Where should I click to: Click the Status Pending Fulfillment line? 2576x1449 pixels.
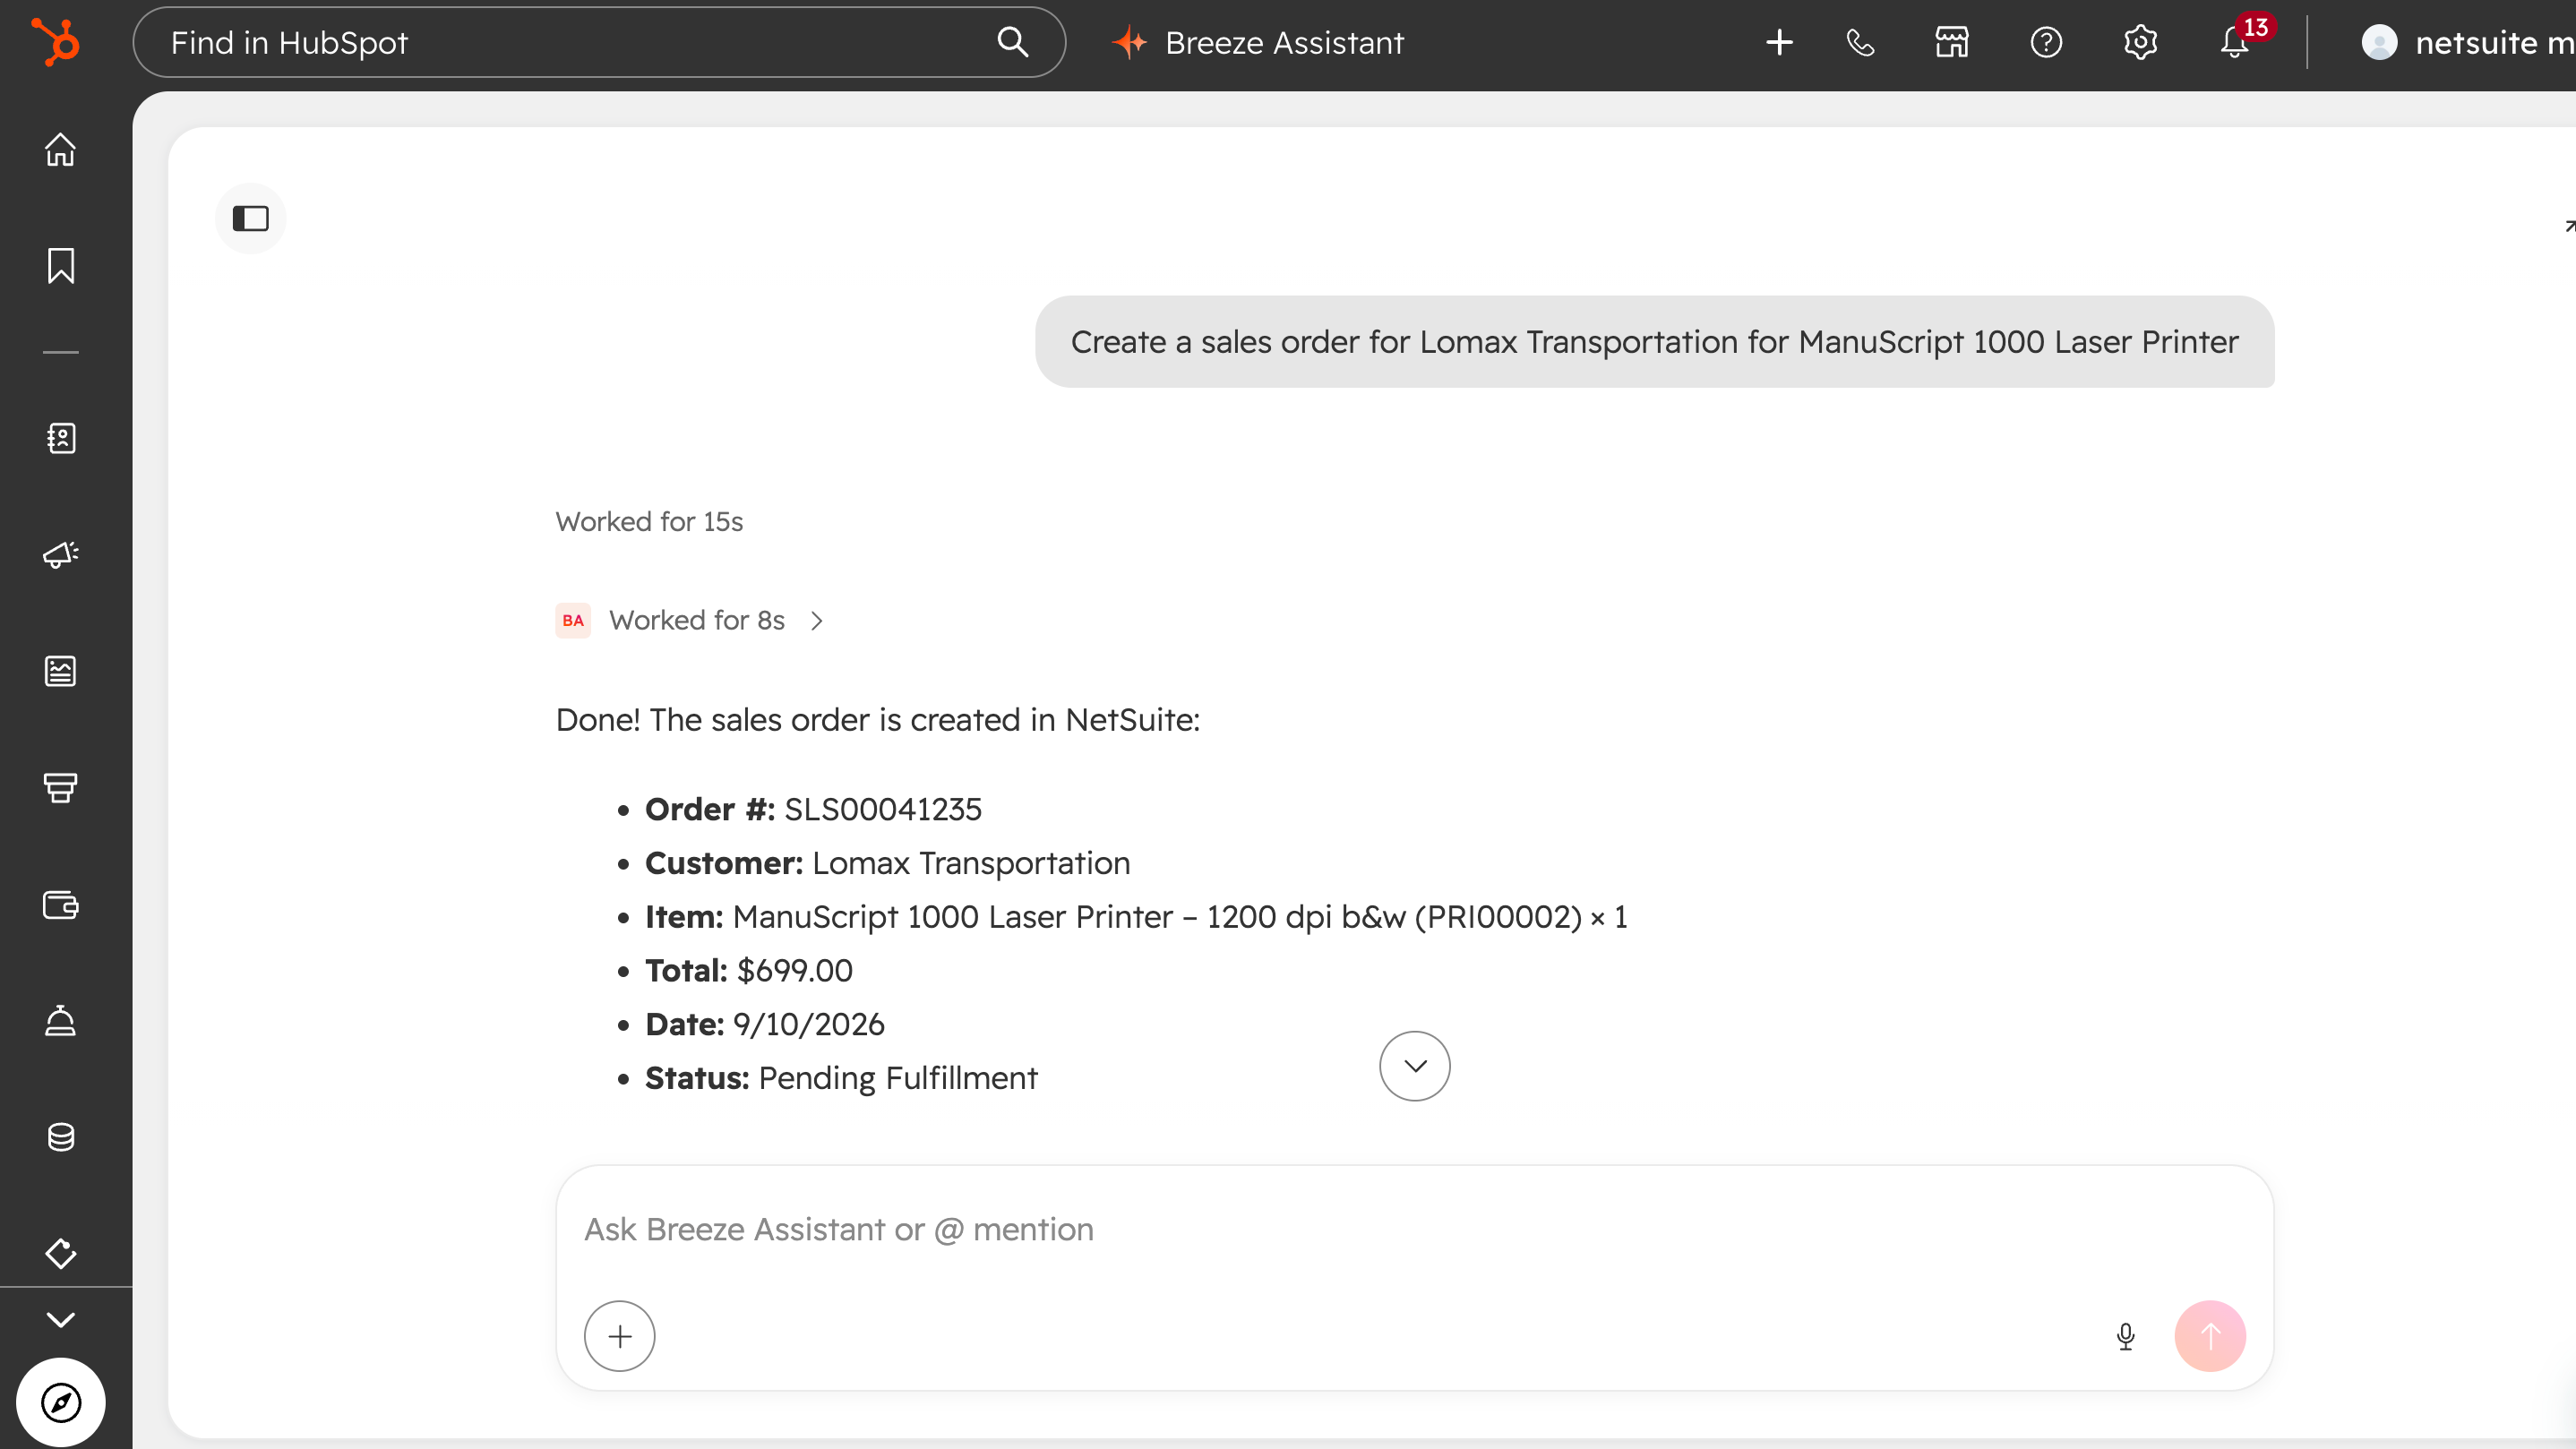click(x=841, y=1078)
